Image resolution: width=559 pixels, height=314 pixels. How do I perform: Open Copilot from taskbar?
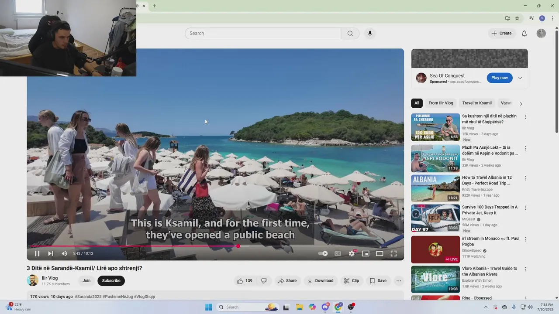coord(312,307)
